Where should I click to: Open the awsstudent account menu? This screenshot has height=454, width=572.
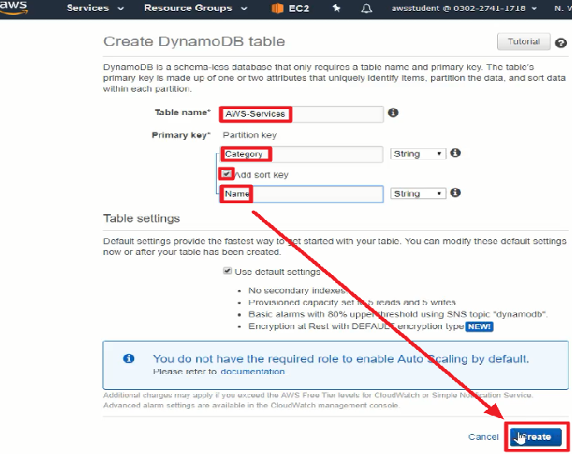(464, 8)
